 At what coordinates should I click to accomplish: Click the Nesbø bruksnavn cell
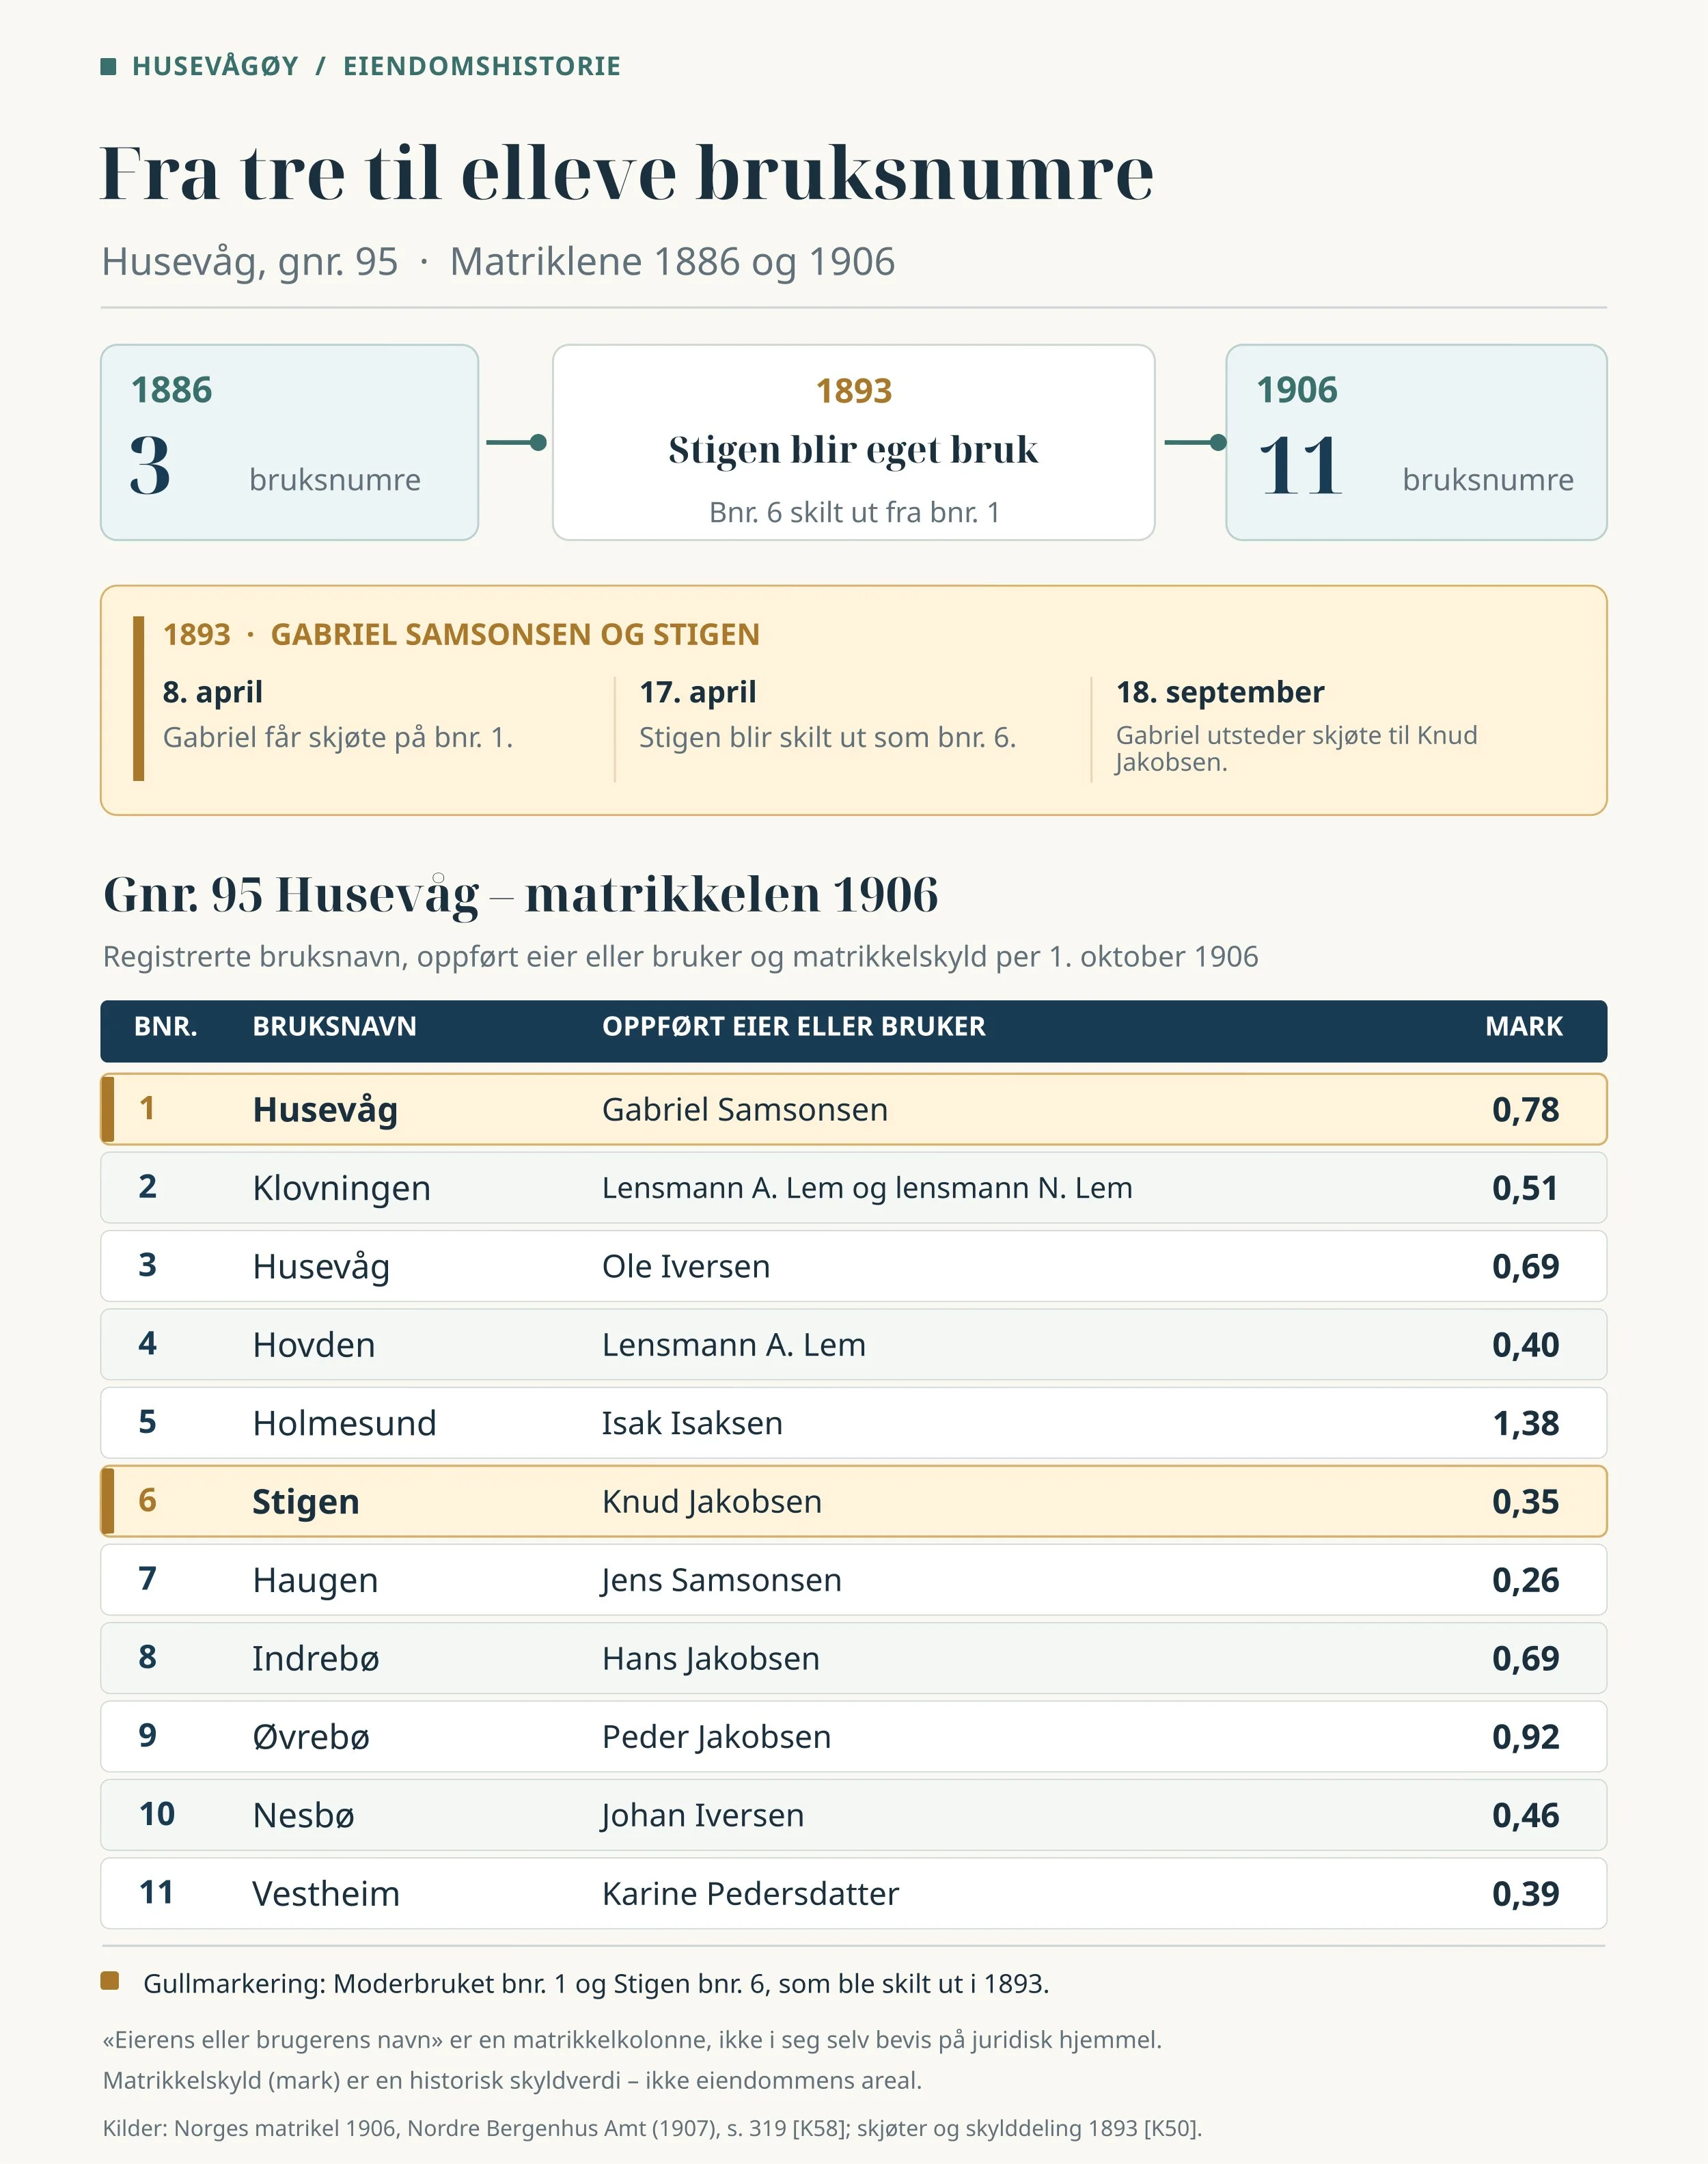(x=304, y=1815)
